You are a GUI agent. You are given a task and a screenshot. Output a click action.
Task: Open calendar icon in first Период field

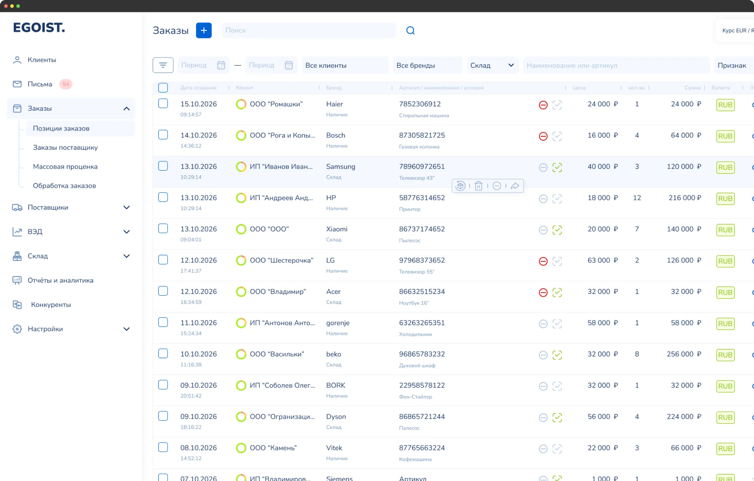(221, 65)
